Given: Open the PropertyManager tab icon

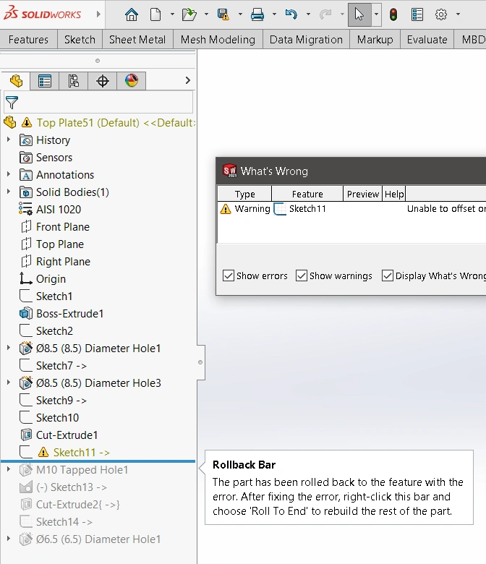Looking at the screenshot, I should tap(45, 81).
